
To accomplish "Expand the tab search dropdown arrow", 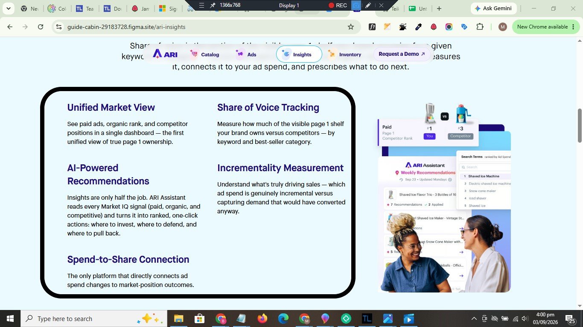I will tap(8, 9).
